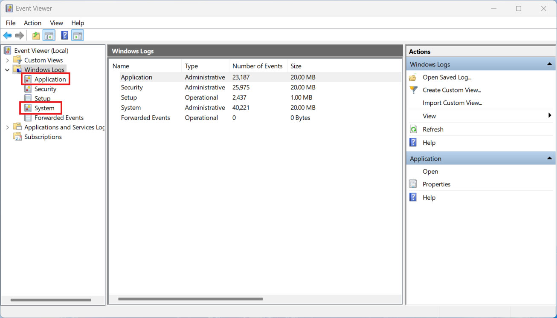The image size is (557, 318).
Task: Click Create Custom View... action
Action: pyautogui.click(x=452, y=90)
